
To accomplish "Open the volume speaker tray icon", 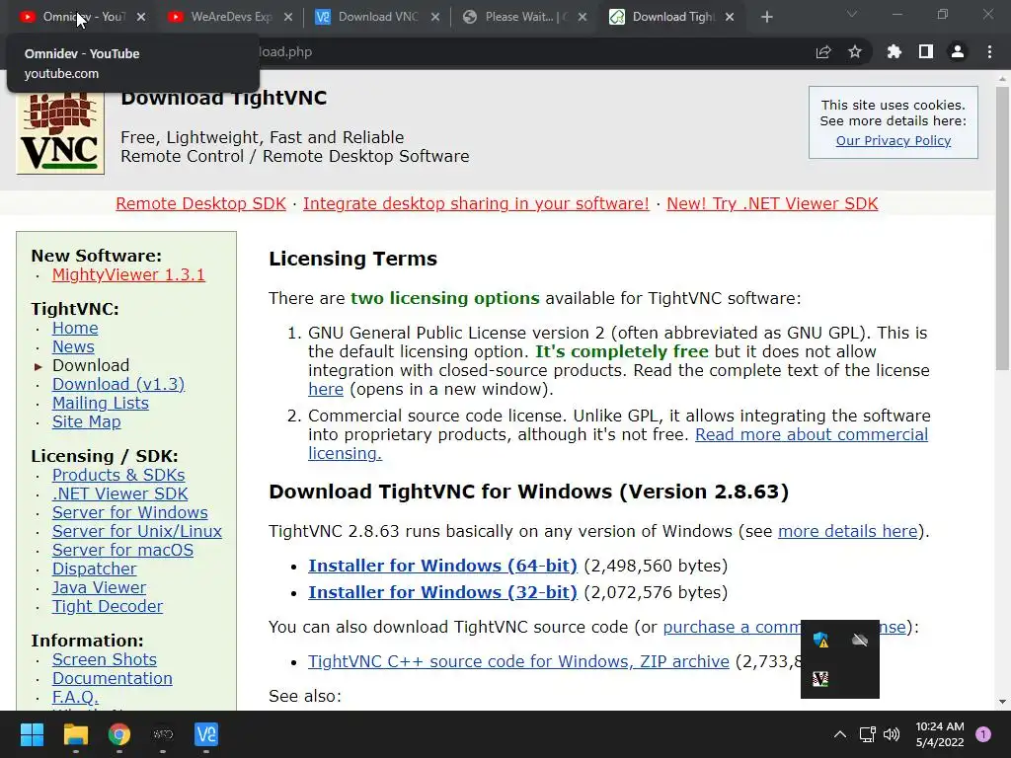I will click(892, 734).
